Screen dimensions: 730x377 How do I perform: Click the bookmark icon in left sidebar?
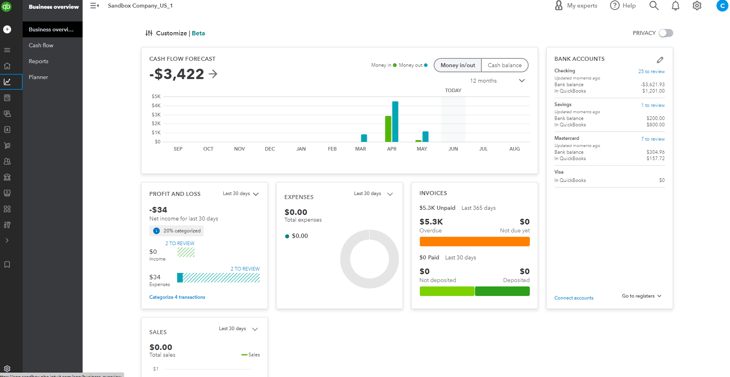7,265
